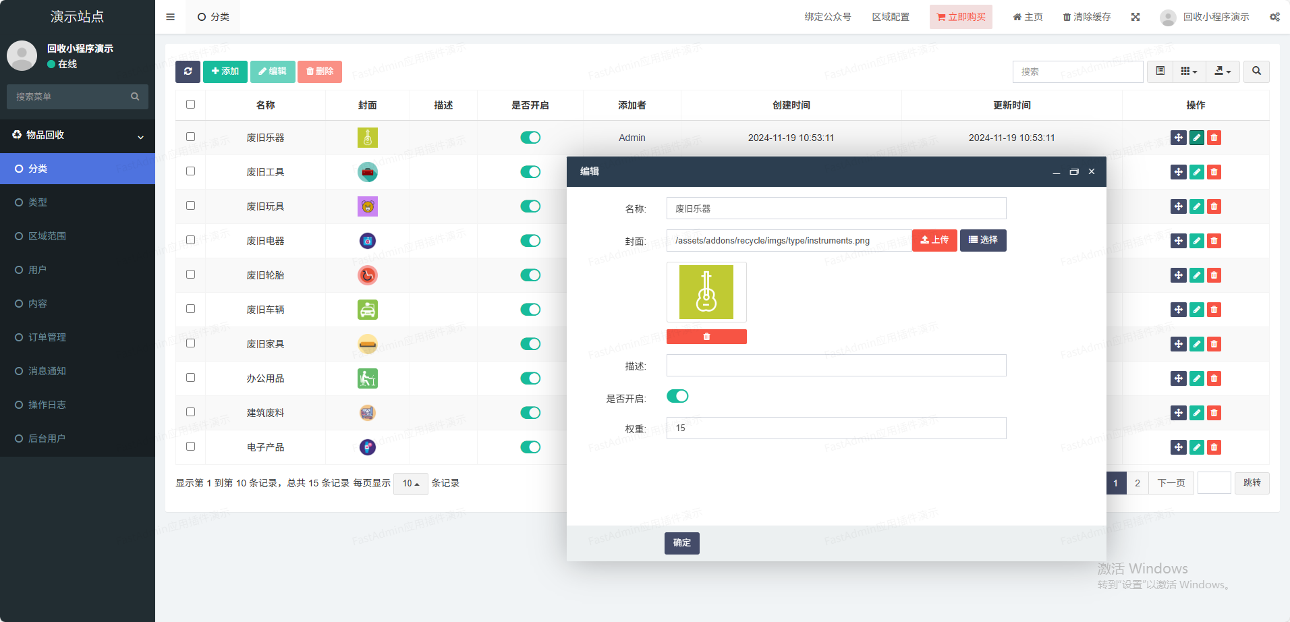1290x622 pixels.
Task: Select the 区域范围 item in the sidebar
Action: pyautogui.click(x=47, y=236)
